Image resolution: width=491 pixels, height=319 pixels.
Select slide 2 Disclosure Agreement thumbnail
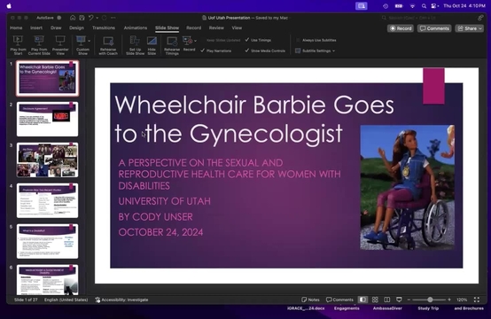coord(48,119)
